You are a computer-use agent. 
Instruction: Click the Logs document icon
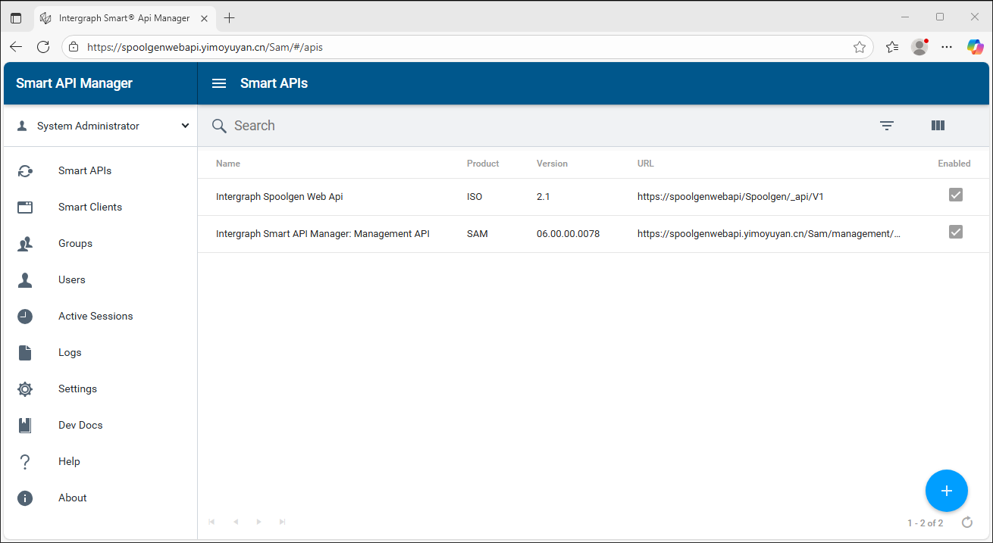coord(25,353)
